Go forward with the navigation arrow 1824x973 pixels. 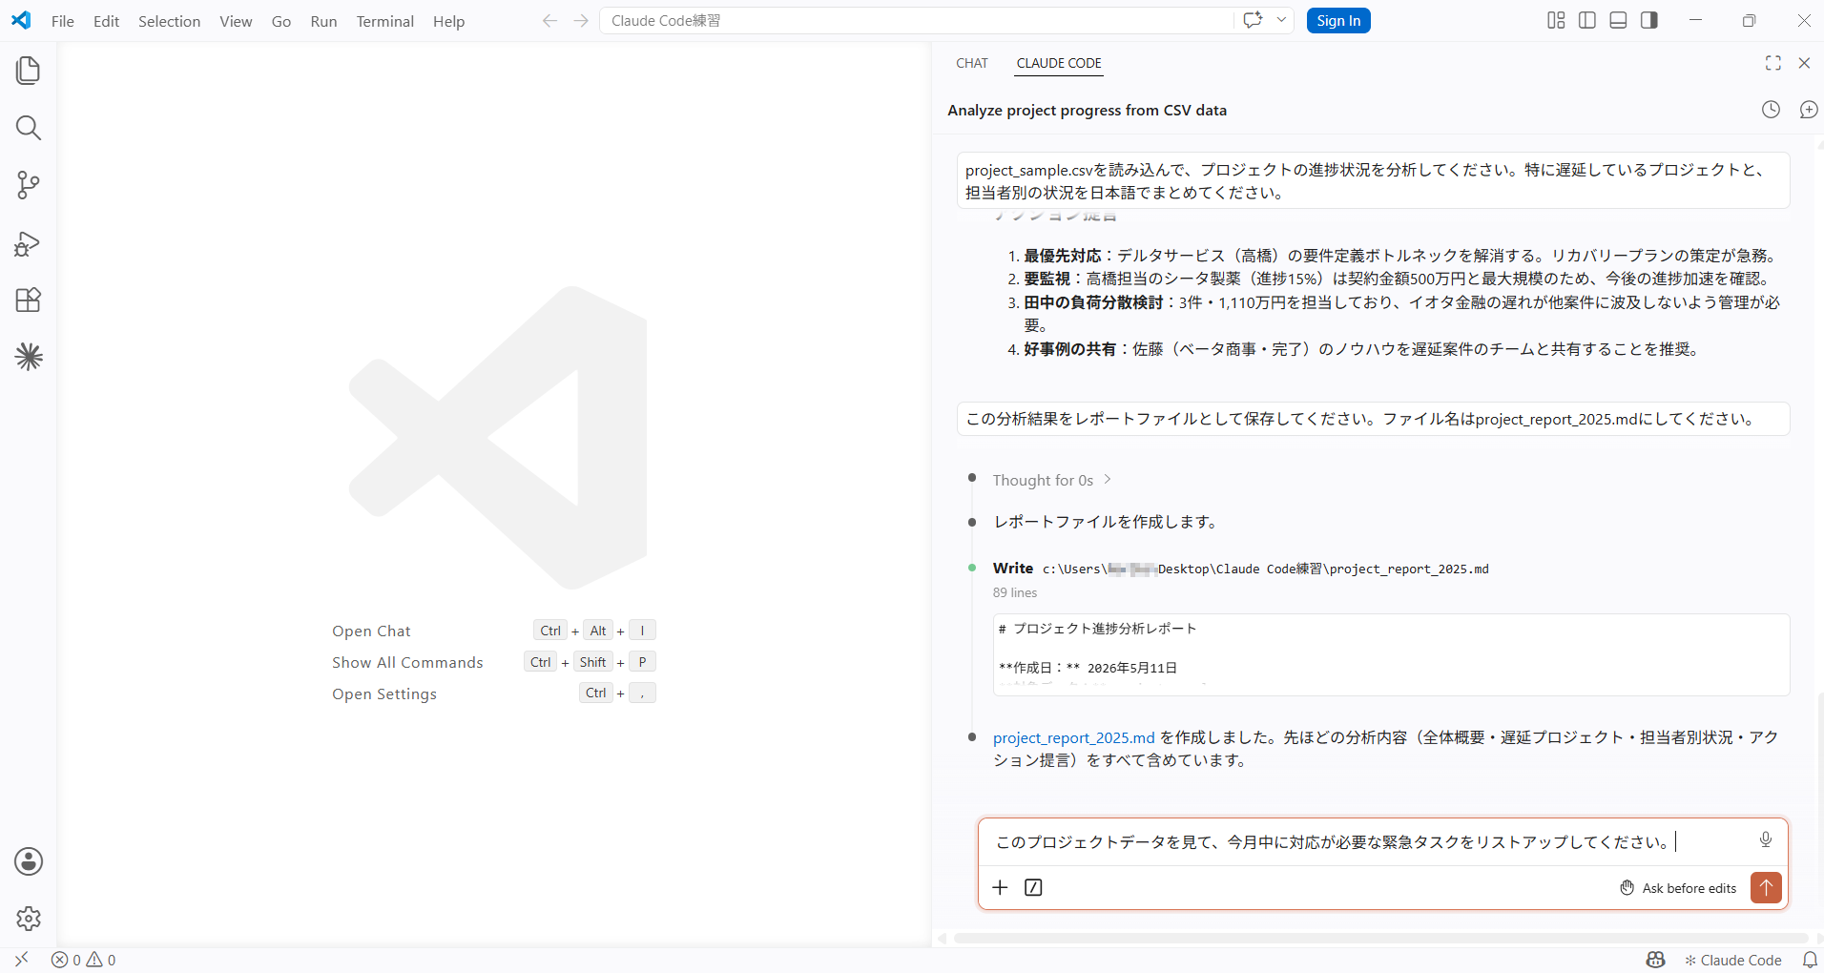click(x=581, y=21)
